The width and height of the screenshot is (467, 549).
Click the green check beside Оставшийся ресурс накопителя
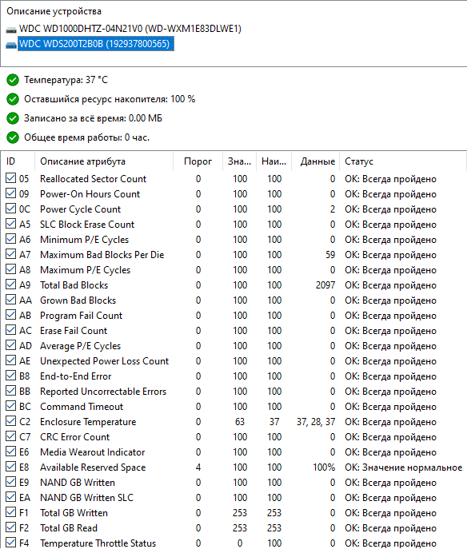[13, 99]
